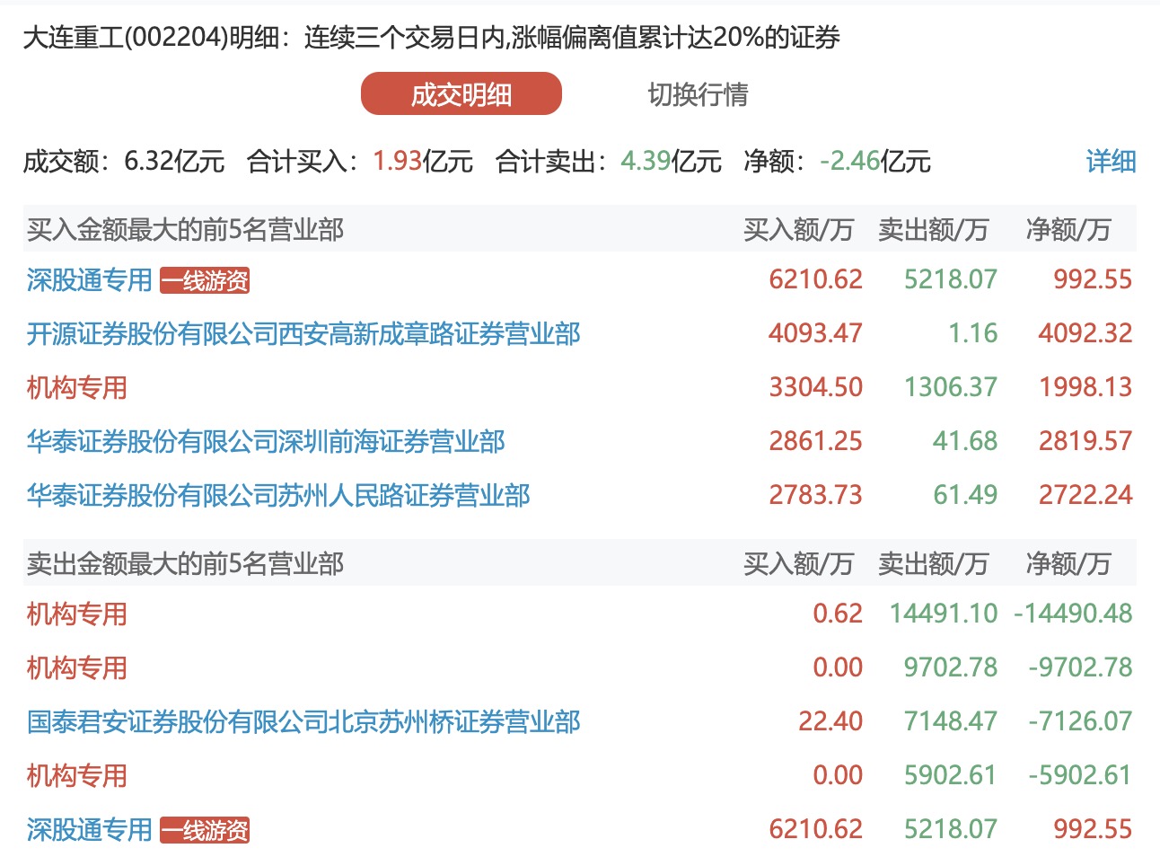
Task: Click 卖出额/万 header in sell-side table
Action: 933,564
